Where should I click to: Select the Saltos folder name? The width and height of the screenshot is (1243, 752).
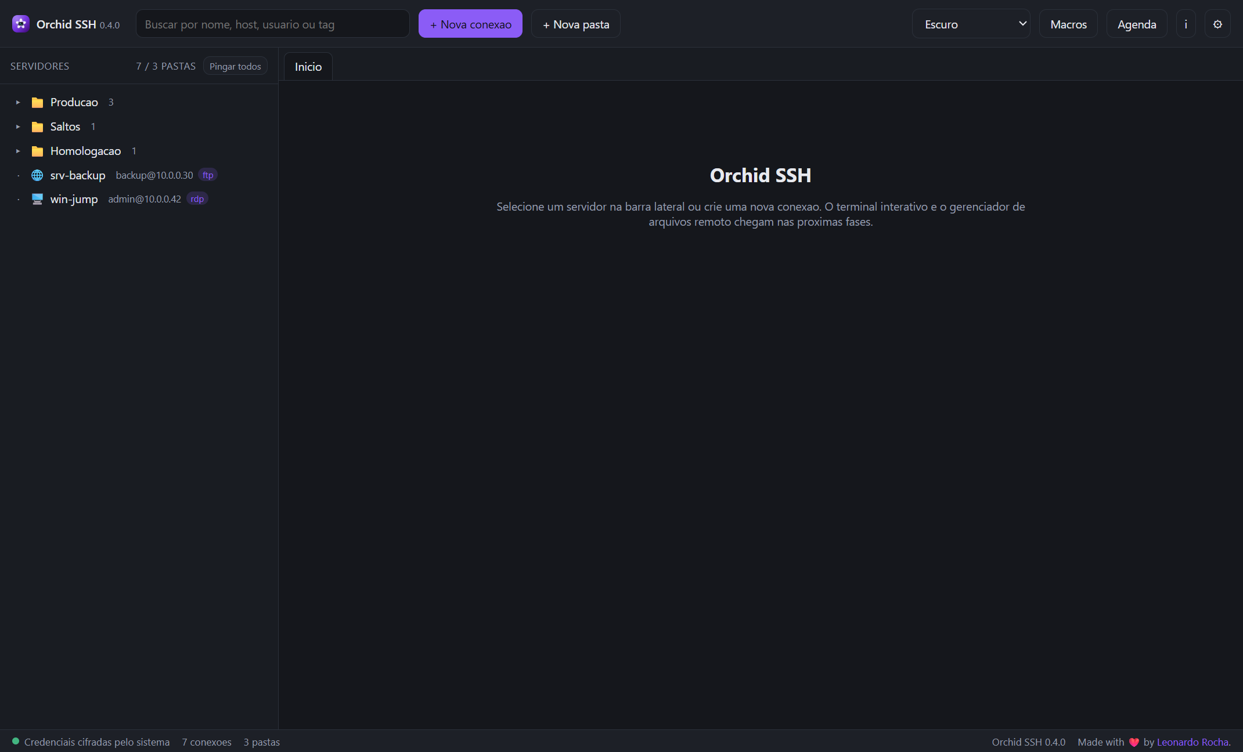[x=65, y=126]
